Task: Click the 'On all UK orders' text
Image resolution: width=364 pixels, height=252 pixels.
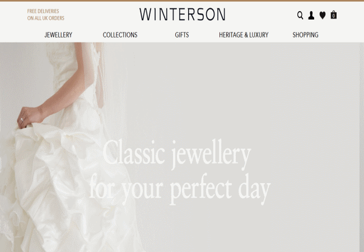Action: [46, 18]
